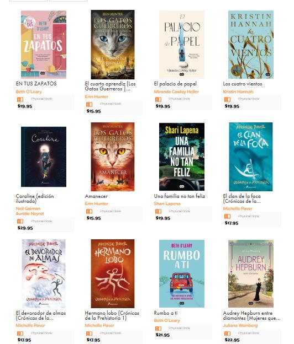The width and height of the screenshot is (294, 344).
Task: View the Hermano Lobo book cover
Action: coord(113,273)
